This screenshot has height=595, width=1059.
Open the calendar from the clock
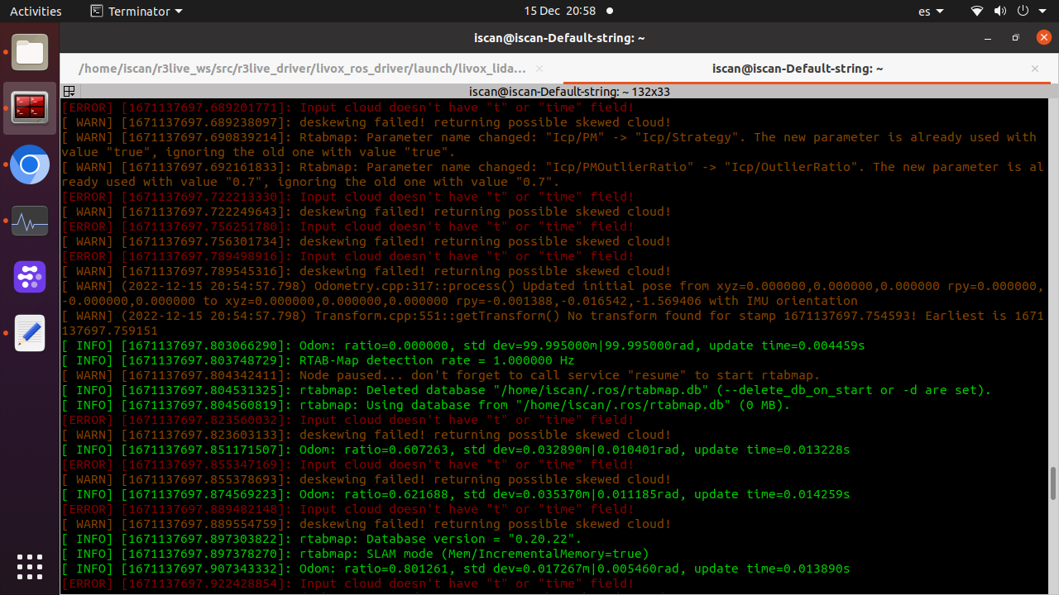pos(559,12)
